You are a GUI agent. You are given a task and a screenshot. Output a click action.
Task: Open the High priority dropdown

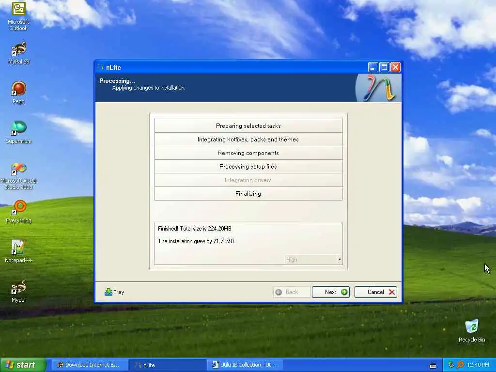(x=313, y=260)
